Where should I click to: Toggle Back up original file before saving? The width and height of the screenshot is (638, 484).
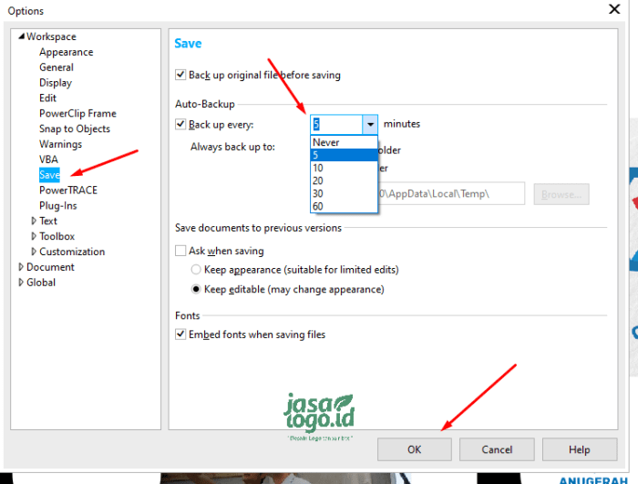click(x=180, y=76)
